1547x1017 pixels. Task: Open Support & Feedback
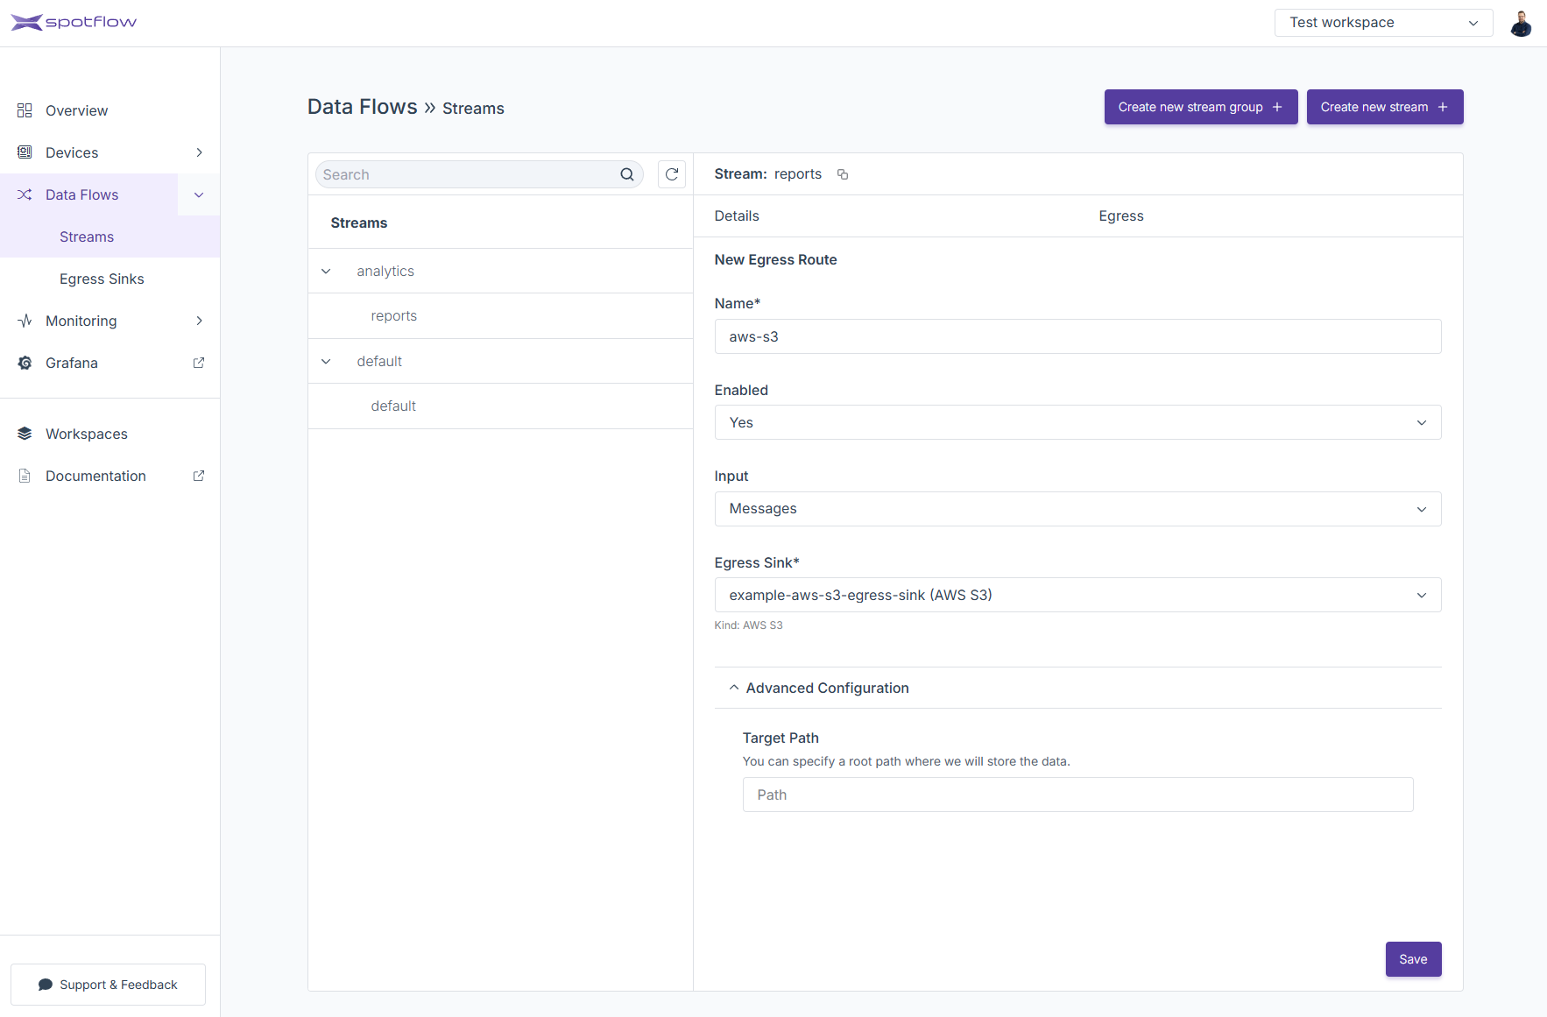(x=108, y=985)
